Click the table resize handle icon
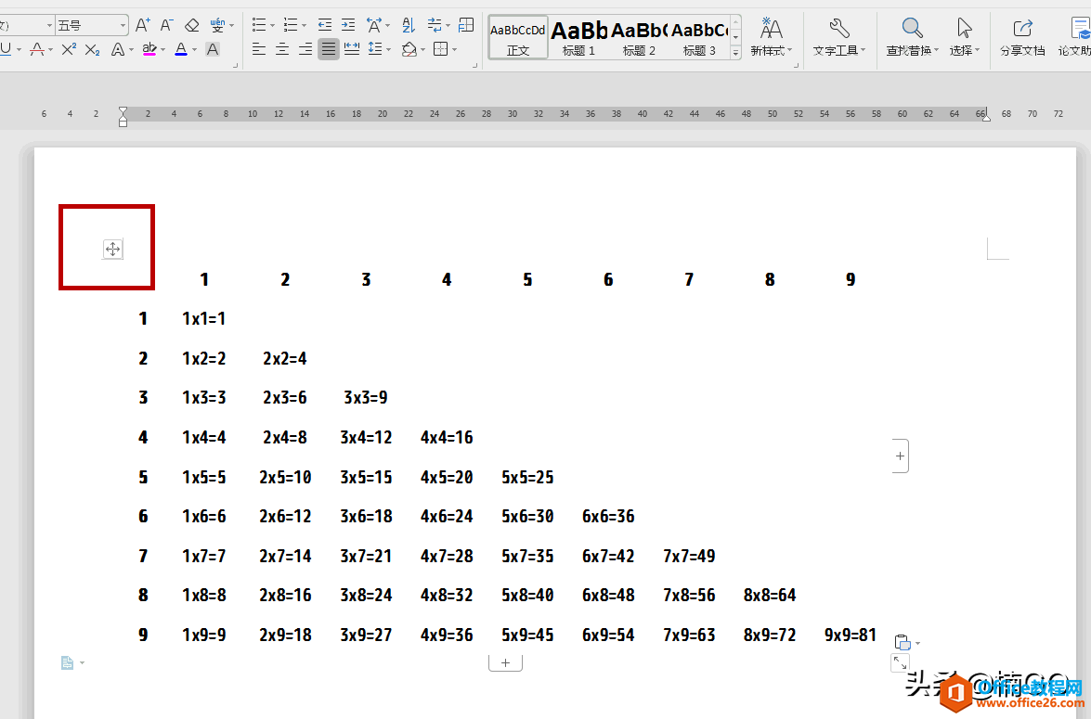 (x=901, y=662)
